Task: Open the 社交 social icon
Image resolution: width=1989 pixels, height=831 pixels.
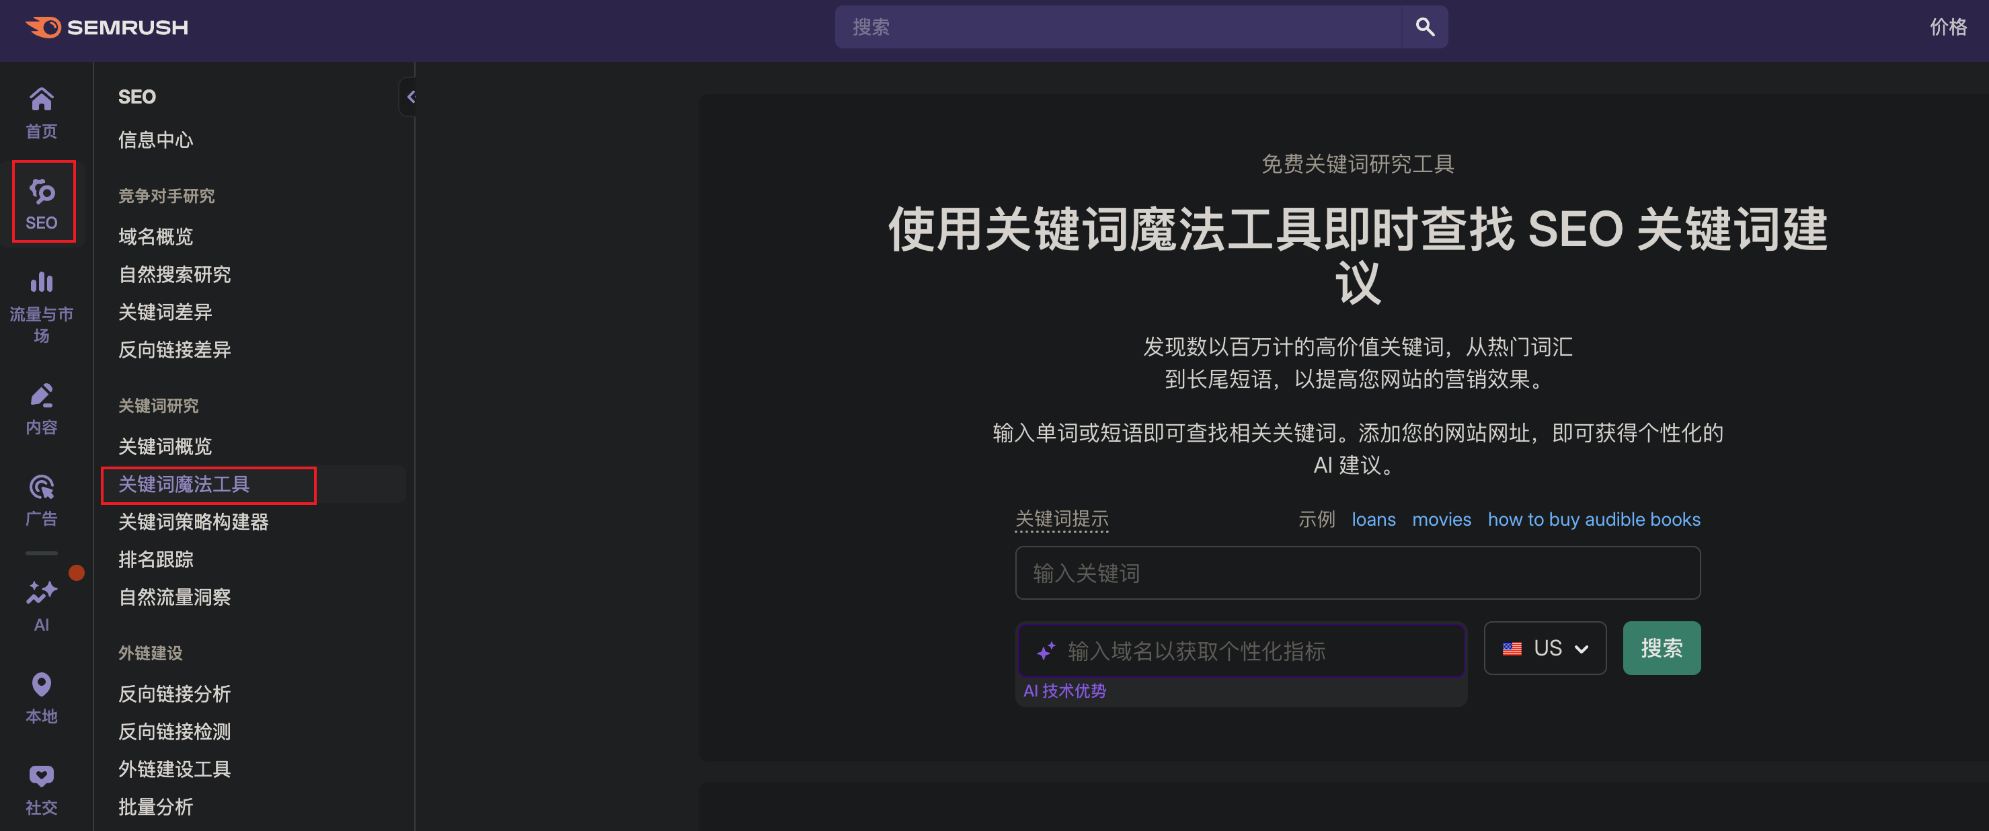Action: pos(41,788)
